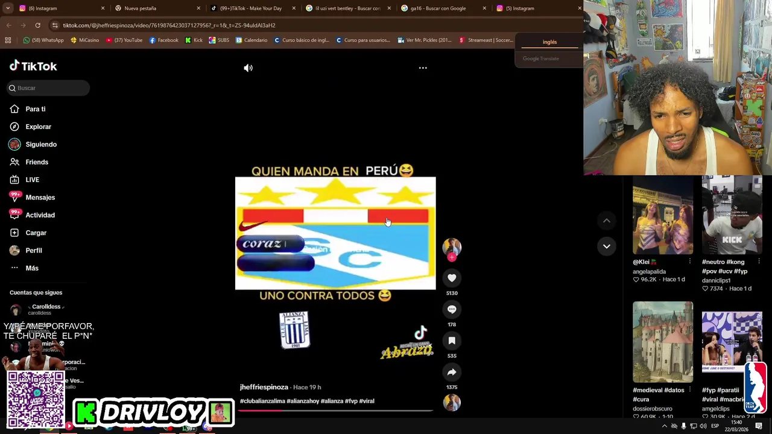Click the #alianzahoy hashtag
The image size is (772, 434).
[x=303, y=401]
